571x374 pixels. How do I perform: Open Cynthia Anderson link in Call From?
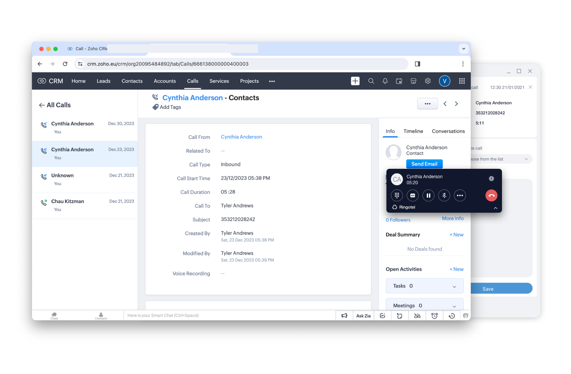coord(241,137)
